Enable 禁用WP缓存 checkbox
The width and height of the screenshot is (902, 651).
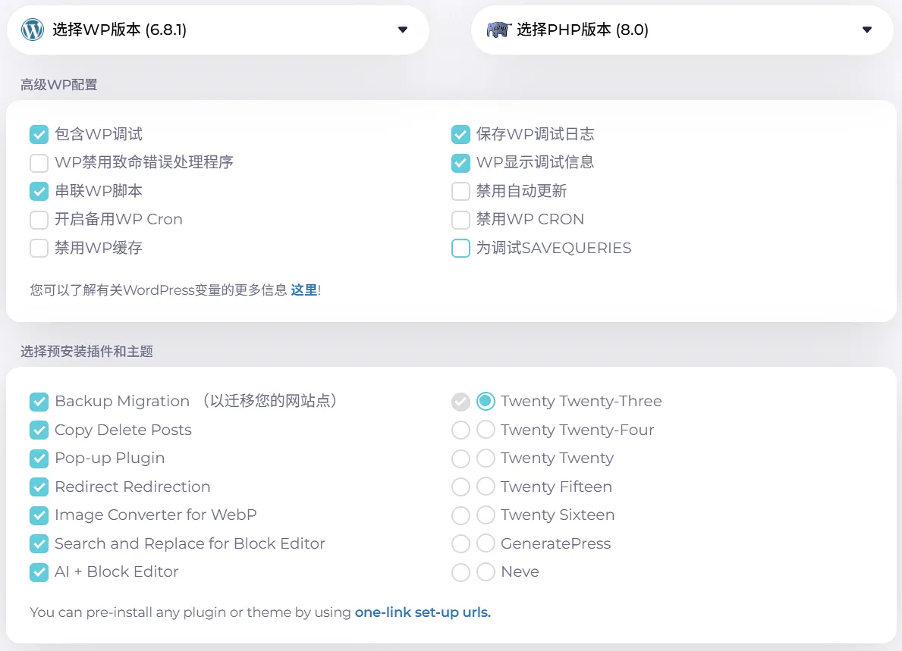[39, 248]
